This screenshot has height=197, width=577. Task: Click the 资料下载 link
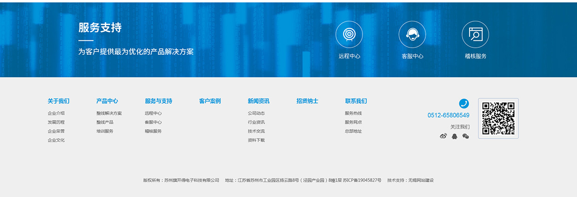[256, 140]
